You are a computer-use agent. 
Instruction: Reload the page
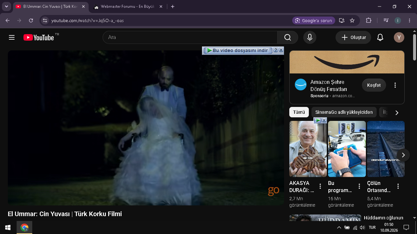click(x=31, y=20)
